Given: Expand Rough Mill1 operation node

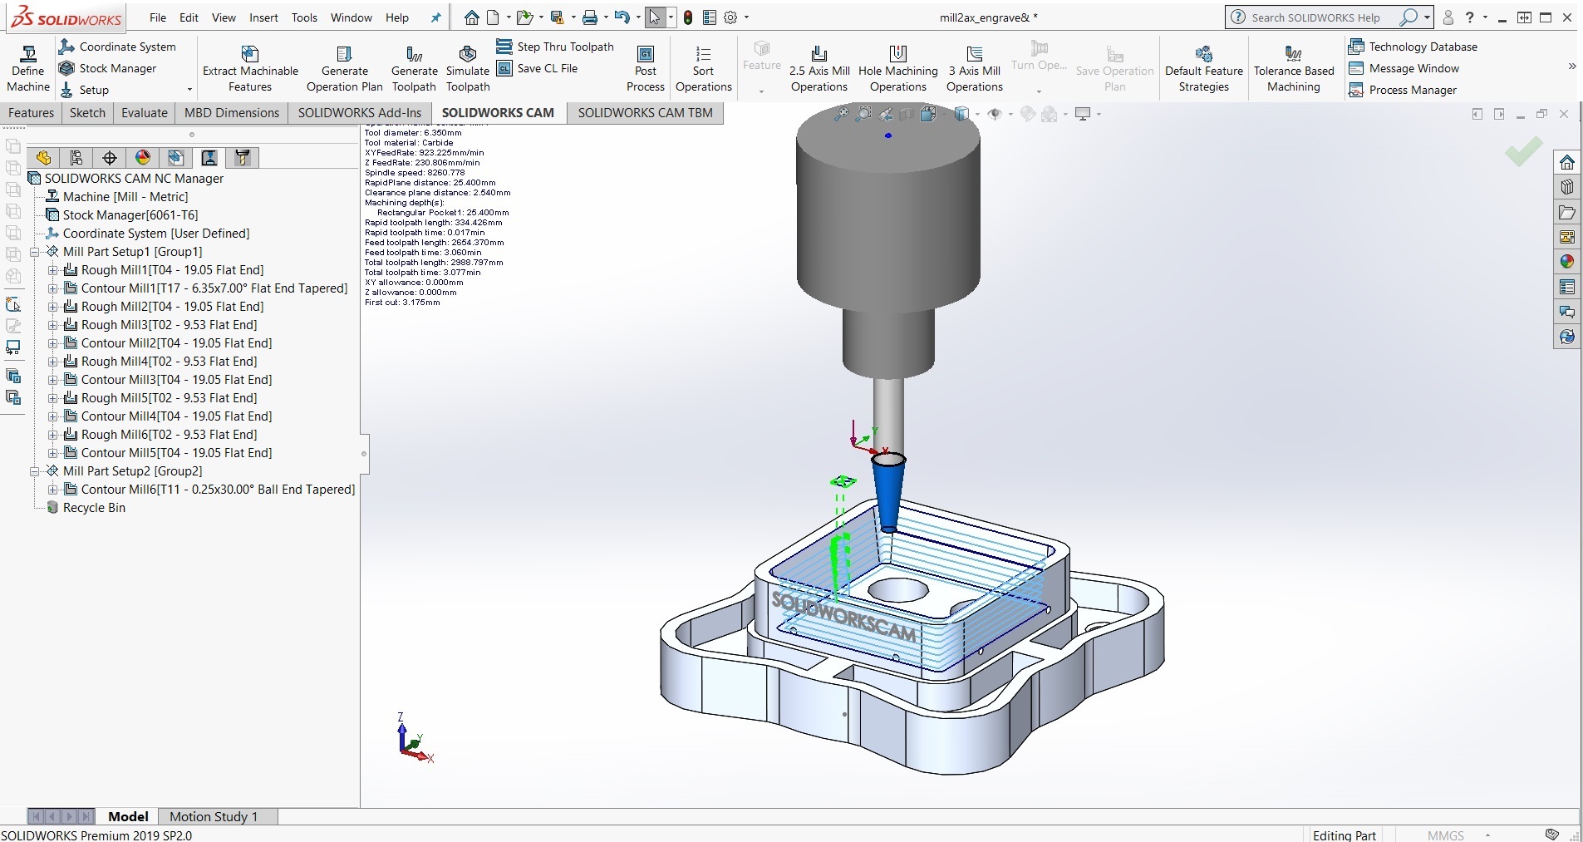Looking at the screenshot, I should tap(52, 270).
